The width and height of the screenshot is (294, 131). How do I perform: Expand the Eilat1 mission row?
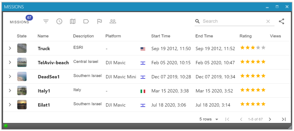point(10,105)
